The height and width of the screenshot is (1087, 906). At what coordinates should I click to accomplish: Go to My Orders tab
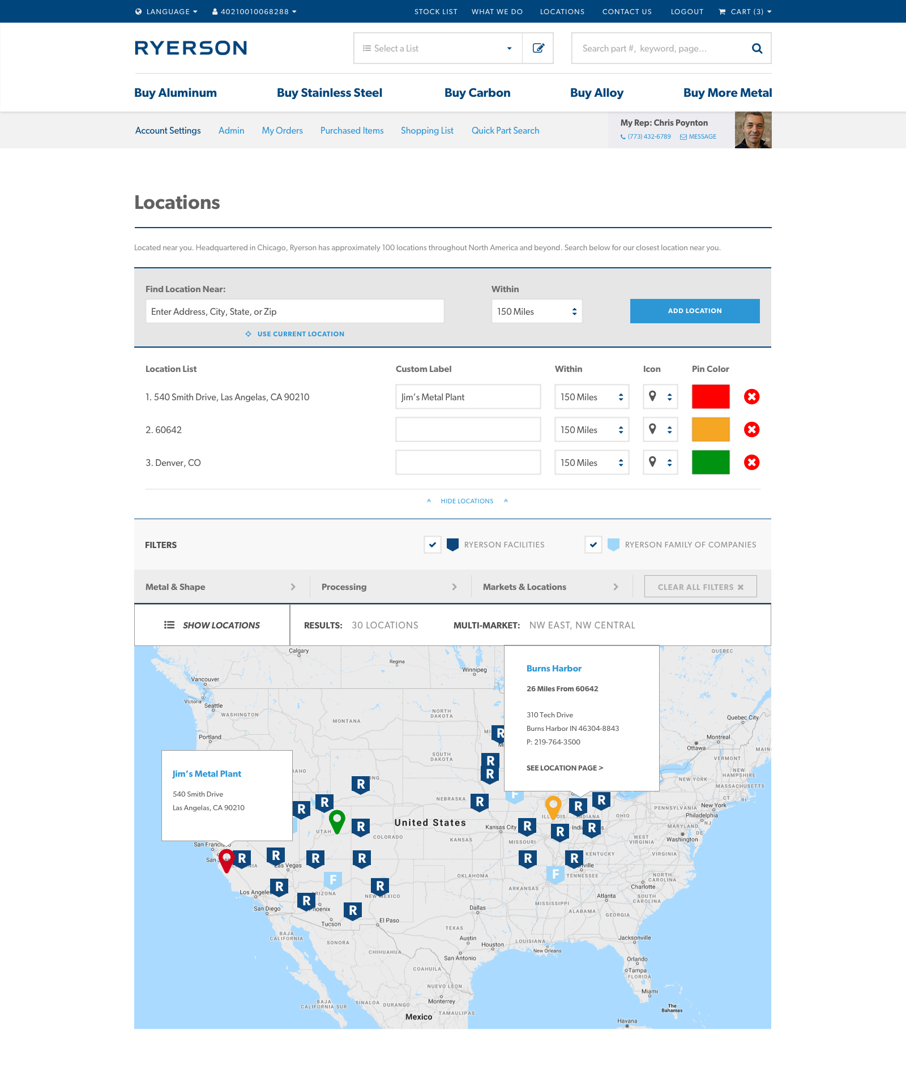(x=282, y=131)
